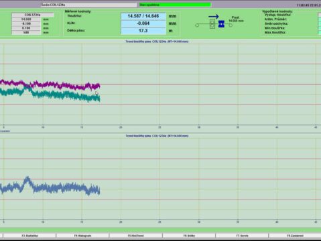
Task: Open the F3 Statistika screen
Action: [x=29, y=236]
